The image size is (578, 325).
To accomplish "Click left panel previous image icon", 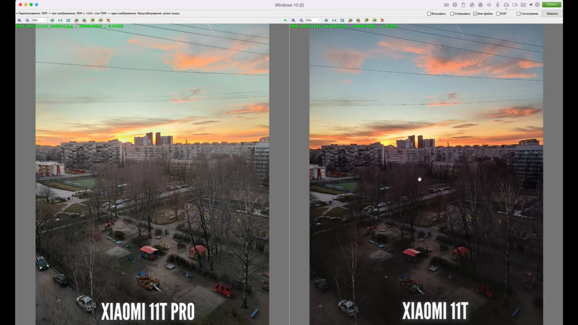I will [x=92, y=20].
